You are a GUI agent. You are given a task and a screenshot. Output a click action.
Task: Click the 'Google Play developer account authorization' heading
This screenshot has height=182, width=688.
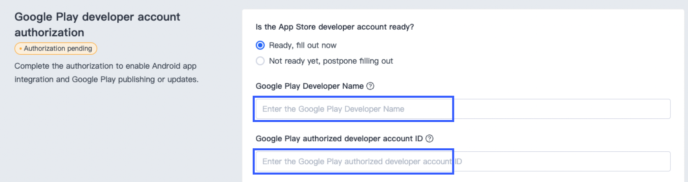point(97,25)
